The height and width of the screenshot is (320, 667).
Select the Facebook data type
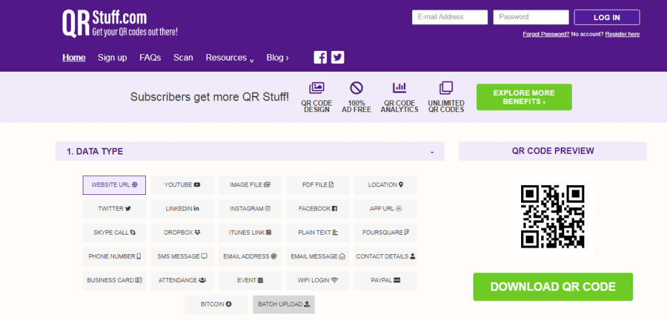(x=318, y=209)
